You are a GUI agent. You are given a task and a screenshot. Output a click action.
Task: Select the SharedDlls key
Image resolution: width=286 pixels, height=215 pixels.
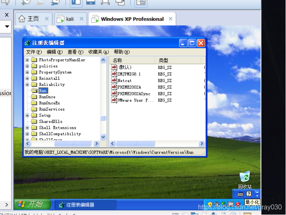coord(50,121)
